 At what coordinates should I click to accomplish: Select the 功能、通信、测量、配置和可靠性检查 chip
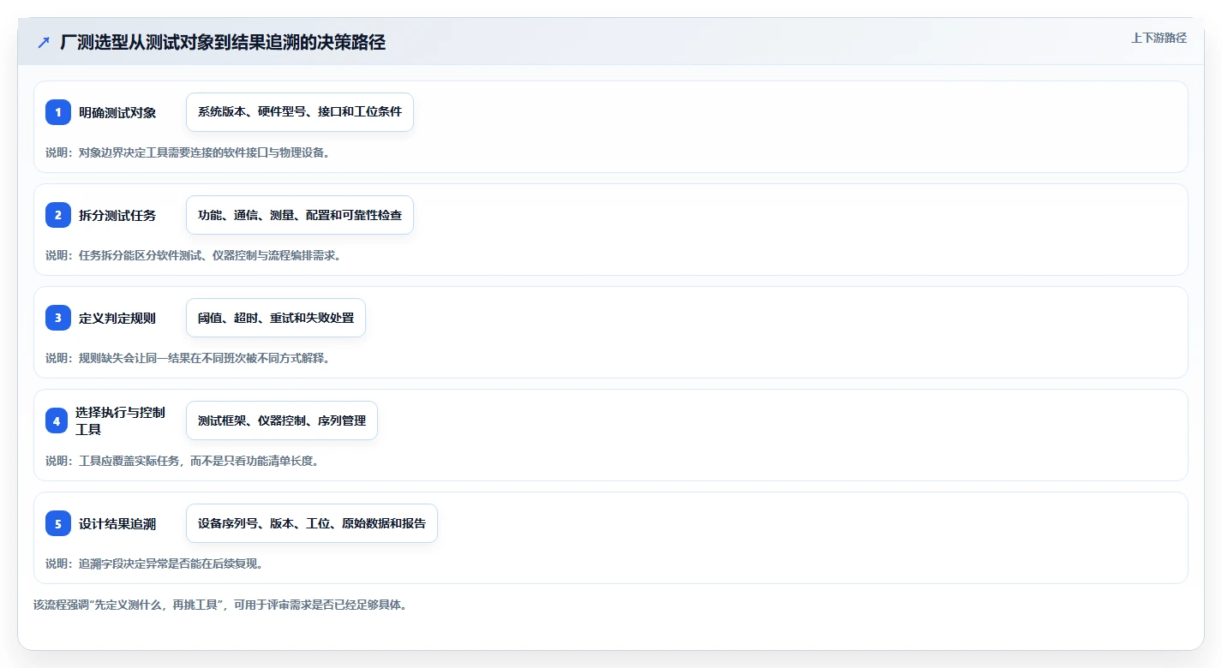[x=300, y=215]
